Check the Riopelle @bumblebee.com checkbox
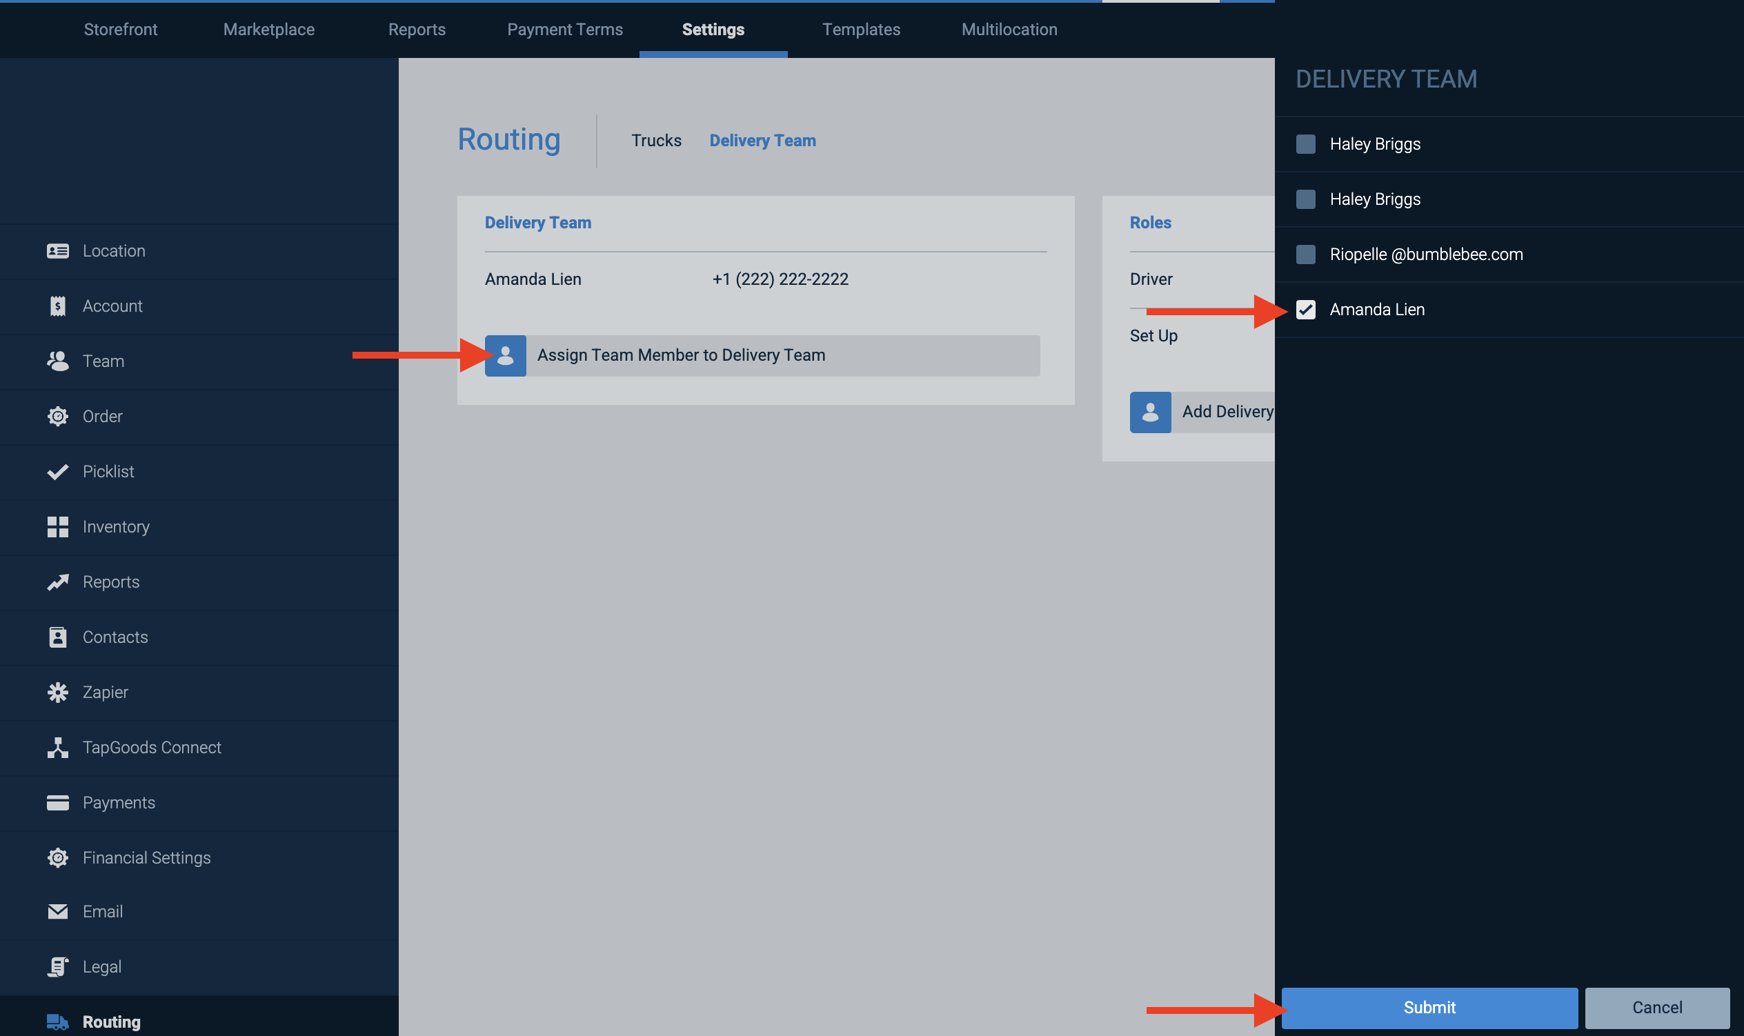This screenshot has width=1744, height=1036. pos(1305,255)
